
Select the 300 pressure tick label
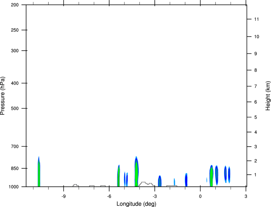(15, 51)
